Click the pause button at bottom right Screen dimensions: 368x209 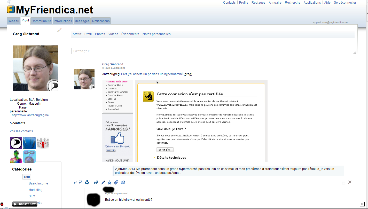click(x=362, y=204)
